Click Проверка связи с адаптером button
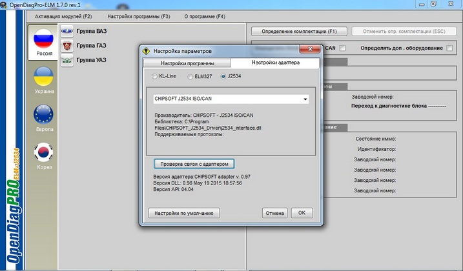This screenshot has width=463, height=271. (194, 164)
